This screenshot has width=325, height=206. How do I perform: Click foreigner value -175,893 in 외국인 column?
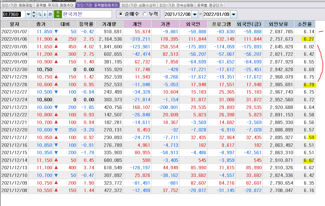point(196,47)
